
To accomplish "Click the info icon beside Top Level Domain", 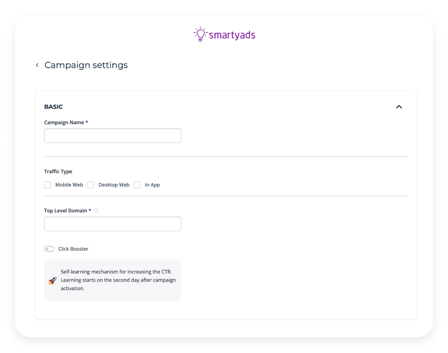I will tap(96, 211).
